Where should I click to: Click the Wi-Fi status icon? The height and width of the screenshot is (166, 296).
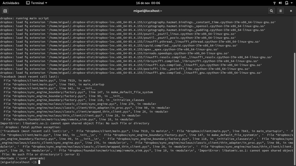(274, 3)
